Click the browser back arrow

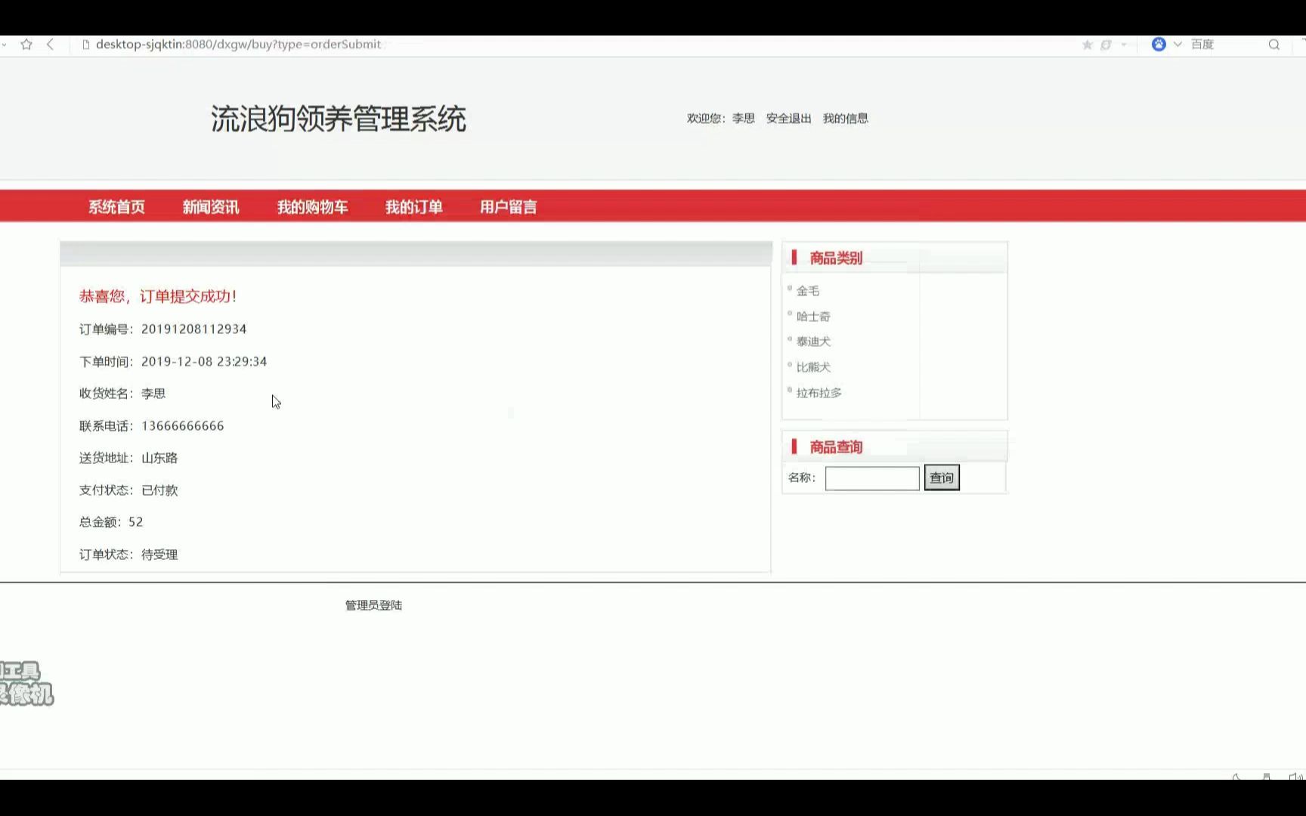click(x=51, y=45)
